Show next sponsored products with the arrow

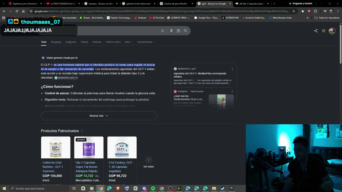[149, 160]
